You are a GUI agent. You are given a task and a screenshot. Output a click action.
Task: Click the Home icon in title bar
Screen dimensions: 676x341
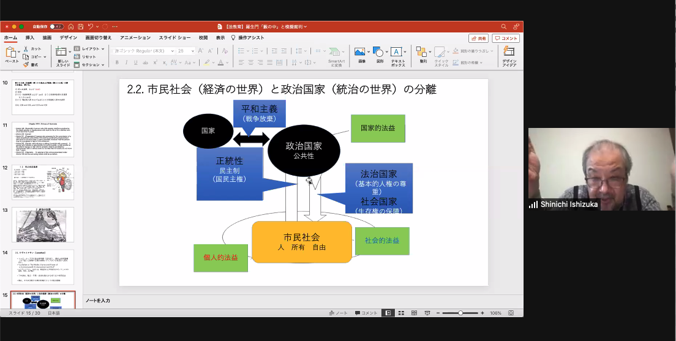pos(70,27)
